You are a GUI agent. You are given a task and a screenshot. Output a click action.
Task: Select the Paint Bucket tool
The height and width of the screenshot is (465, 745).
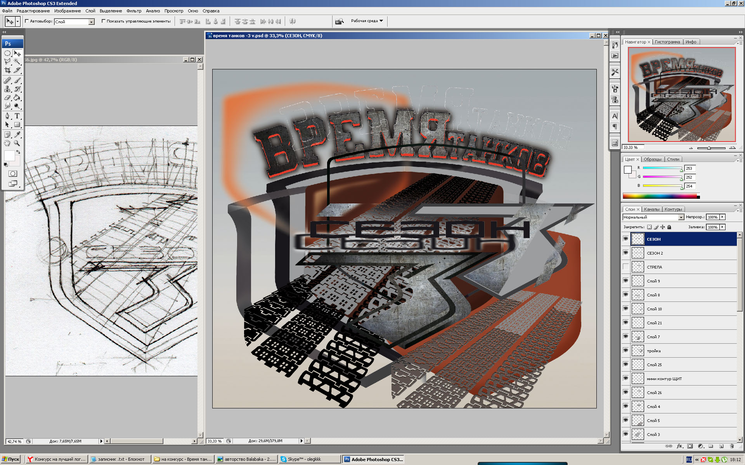click(x=17, y=98)
